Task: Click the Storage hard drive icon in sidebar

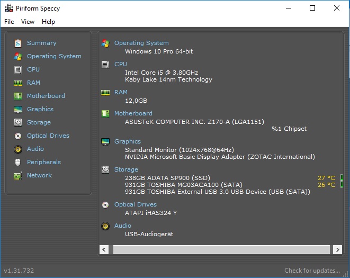Action: click(18, 123)
